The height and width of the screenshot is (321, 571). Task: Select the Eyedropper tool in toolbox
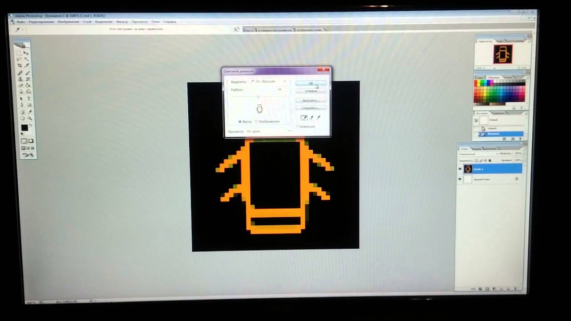coord(29,111)
